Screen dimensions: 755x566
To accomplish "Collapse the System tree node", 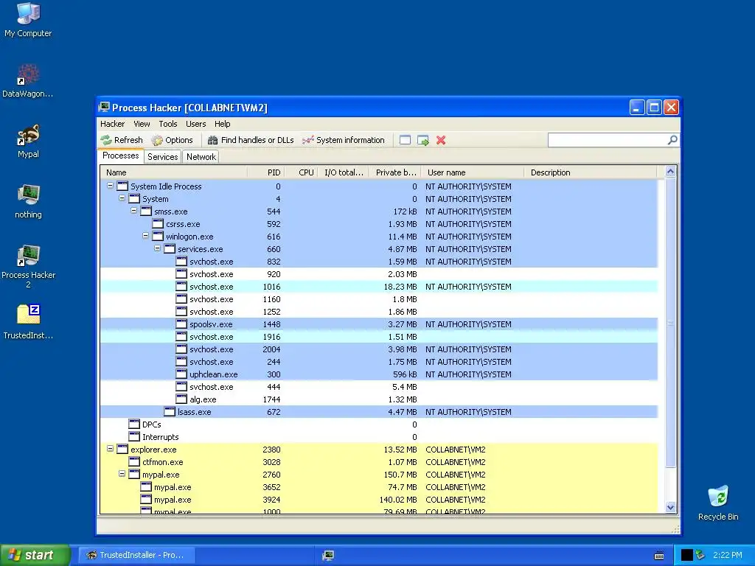I will tap(122, 198).
